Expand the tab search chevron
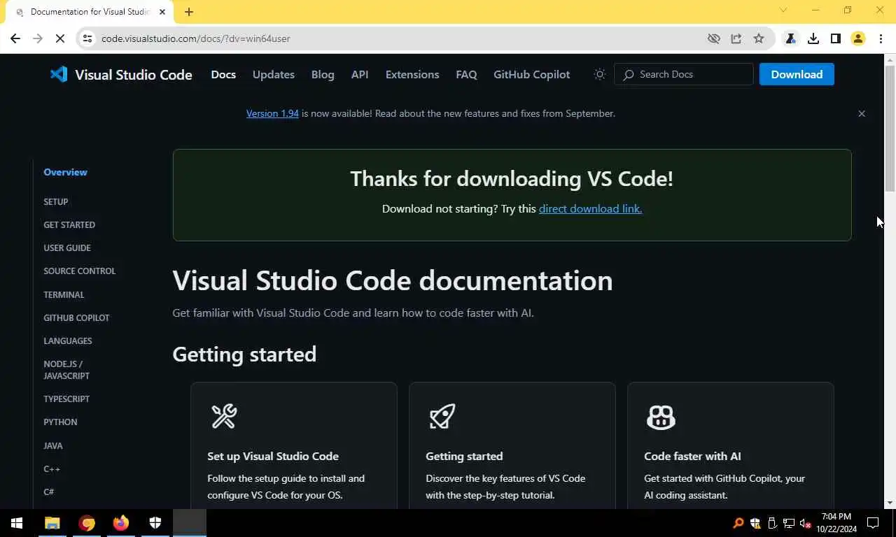896x537 pixels. 783,10
